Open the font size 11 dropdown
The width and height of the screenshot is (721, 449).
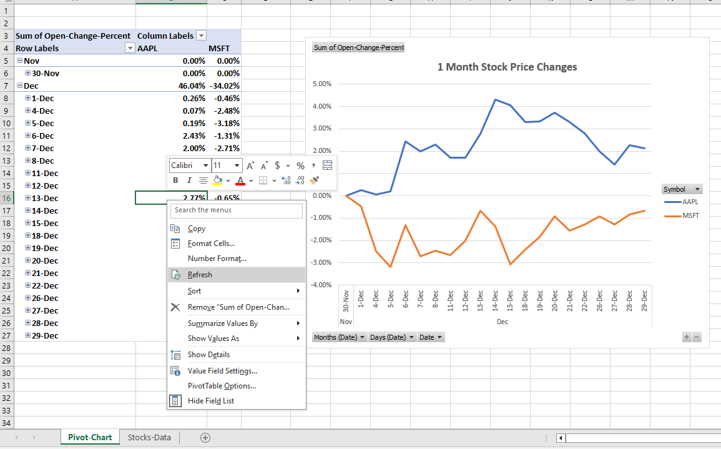pyautogui.click(x=237, y=165)
